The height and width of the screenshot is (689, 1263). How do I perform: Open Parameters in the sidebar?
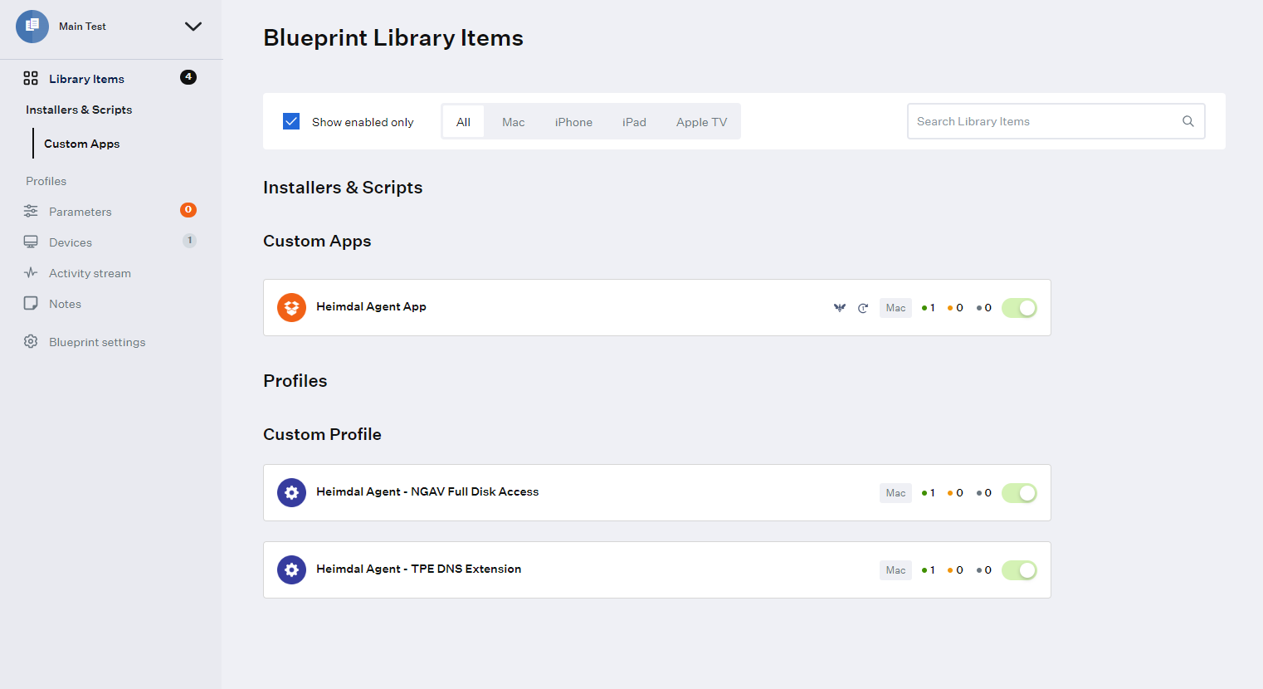pyautogui.click(x=80, y=212)
